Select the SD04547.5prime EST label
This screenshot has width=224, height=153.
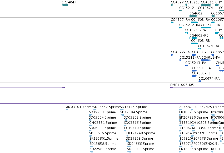107,107
